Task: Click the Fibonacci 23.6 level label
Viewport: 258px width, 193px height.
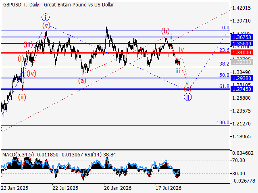Action: point(224,50)
